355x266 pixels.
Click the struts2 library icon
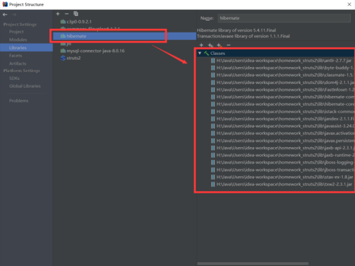pyautogui.click(x=63, y=58)
